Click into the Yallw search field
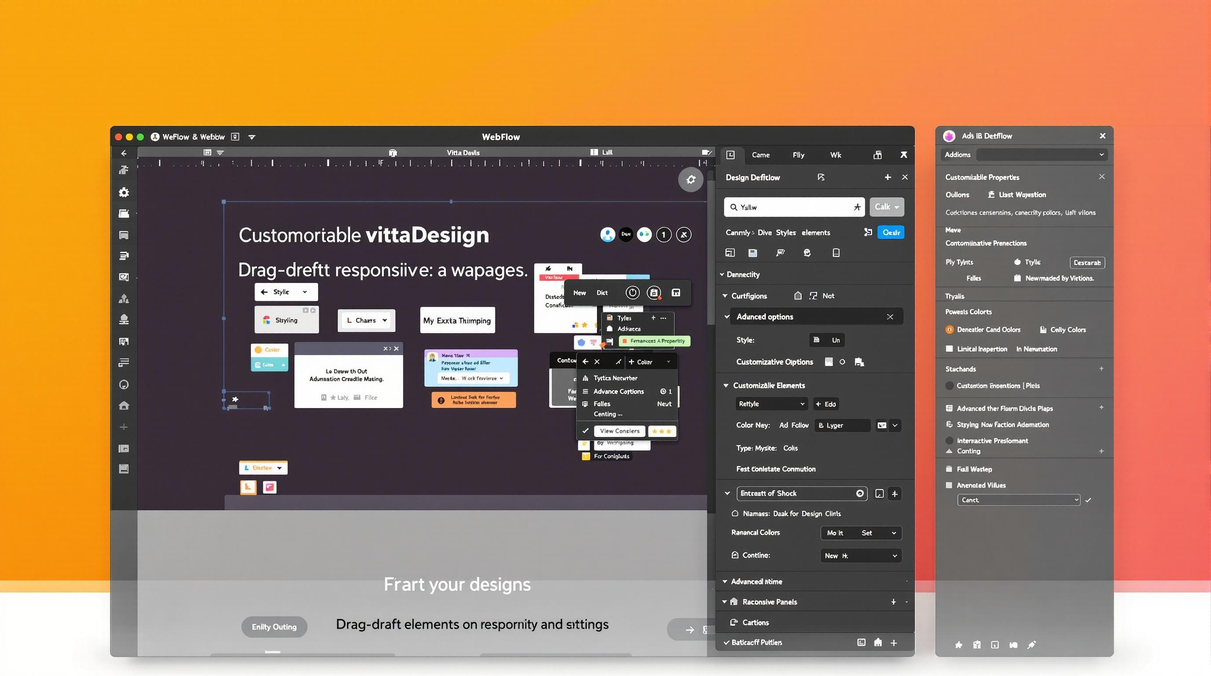Viewport: 1211px width, 676px height. [794, 207]
